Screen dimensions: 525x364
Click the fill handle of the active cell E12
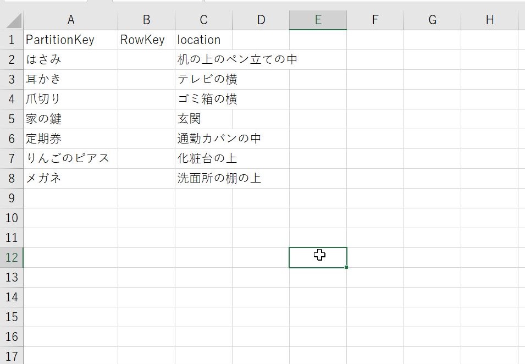(x=346, y=266)
